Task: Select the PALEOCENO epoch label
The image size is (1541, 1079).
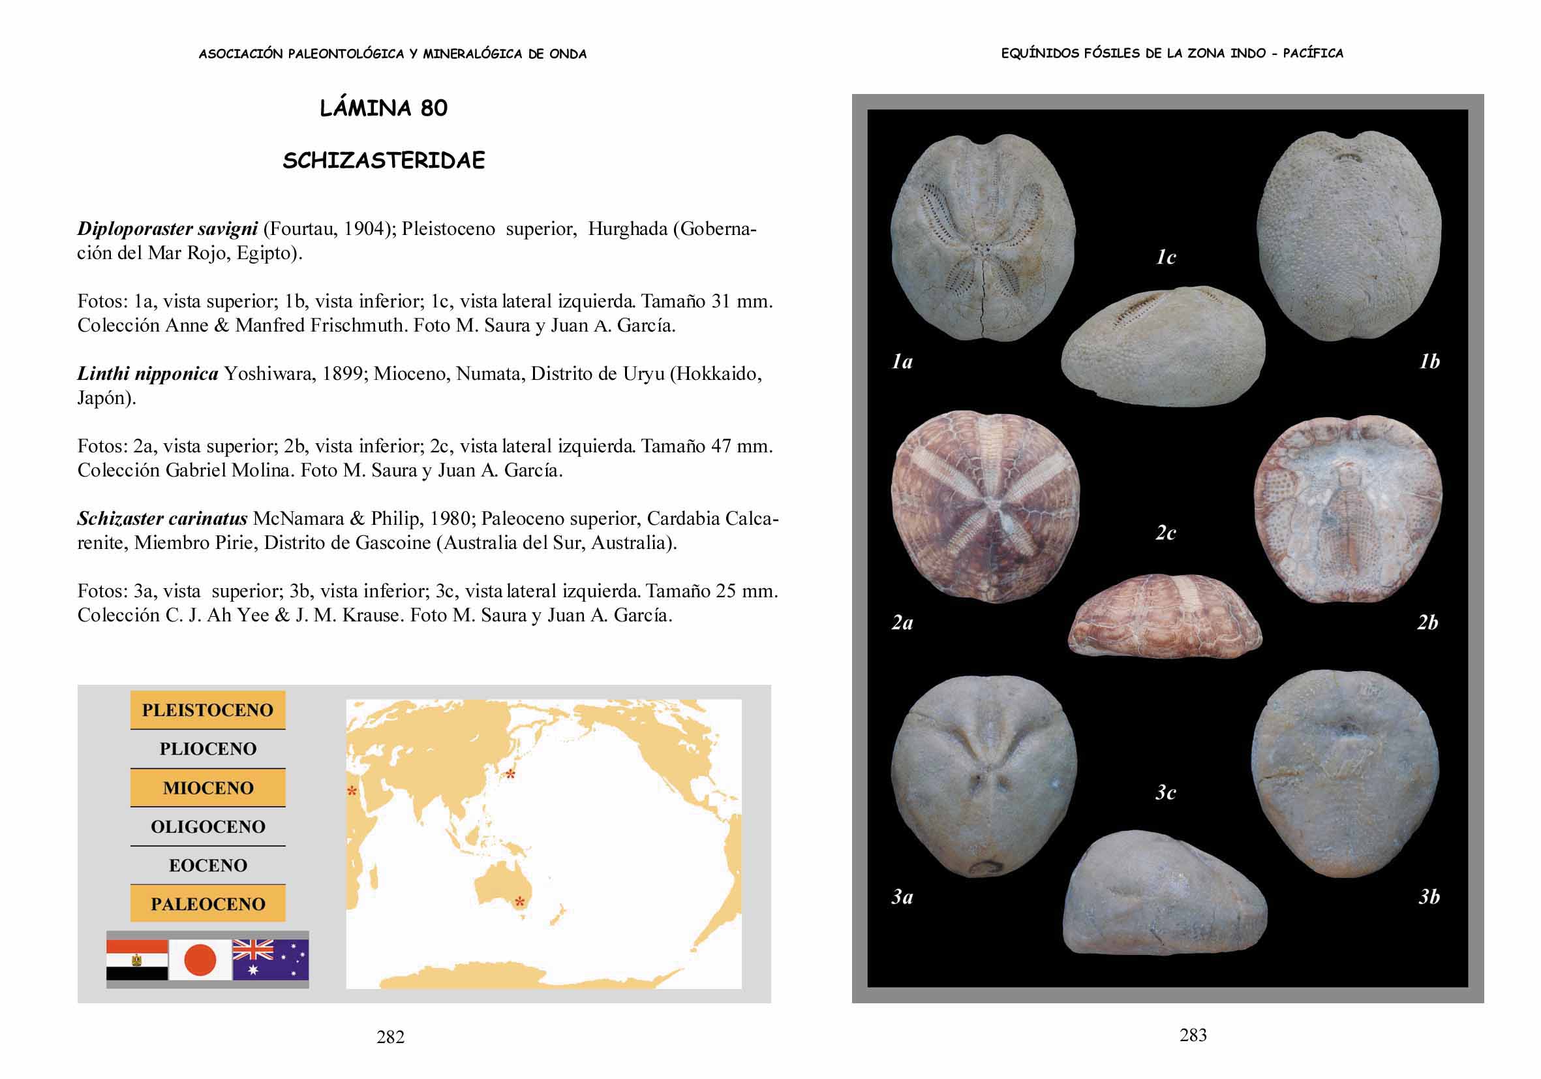Action: pos(207,904)
